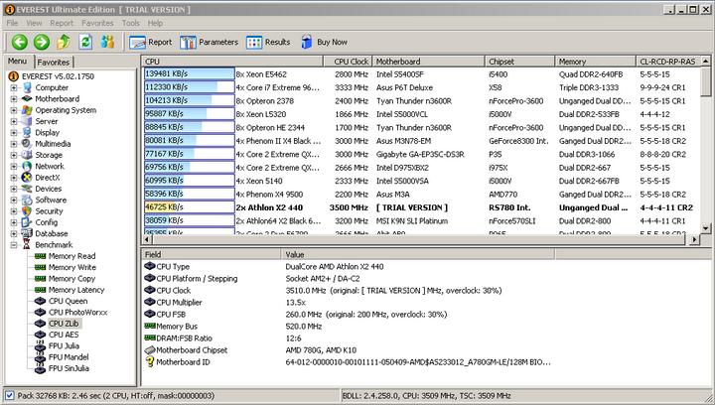Select the Config icon in tree
The width and height of the screenshot is (715, 405).
coord(27,222)
